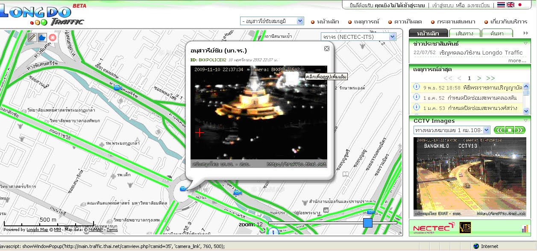Open the CCTV camera marker on ทางพิเศษศรีรัช

(117, 88)
